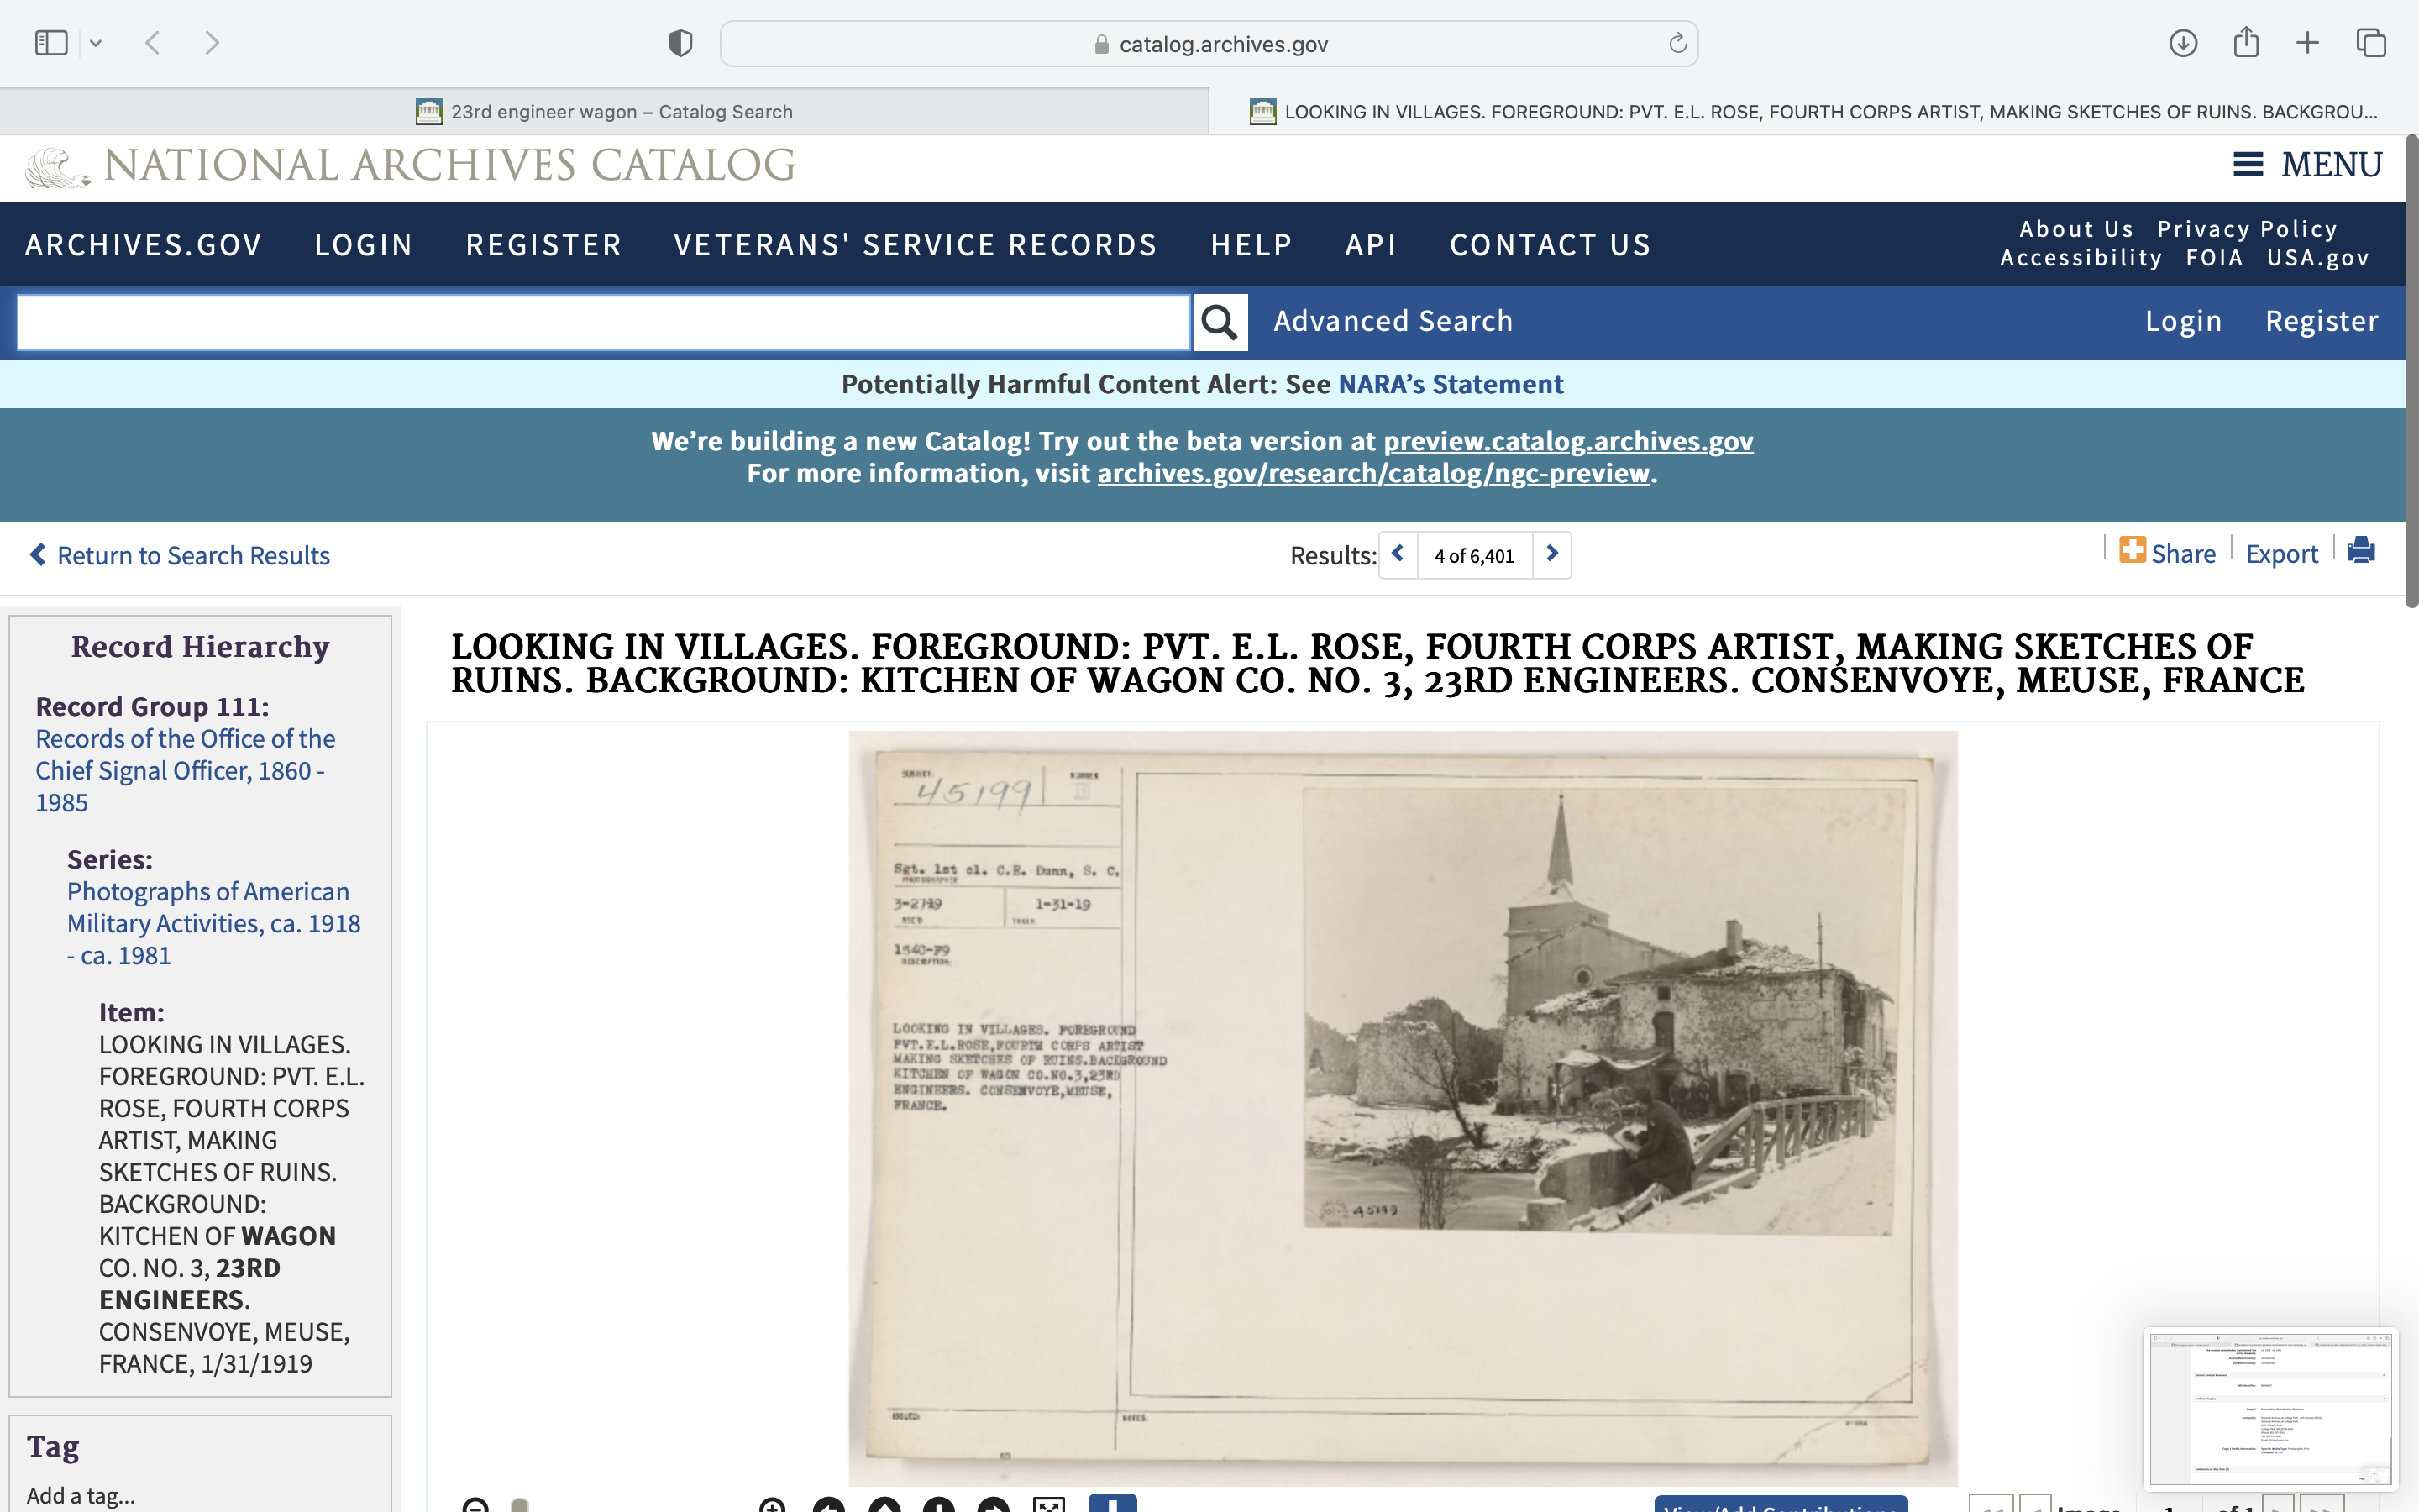Open Veterans' Service Records menu item

(x=915, y=245)
